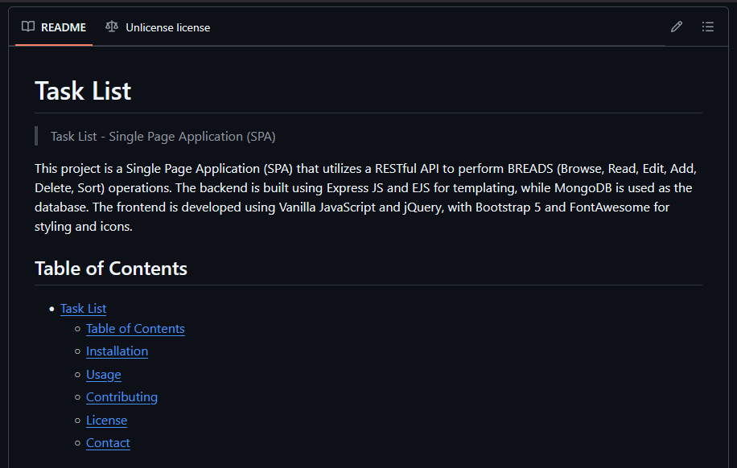Screen dimensions: 737x468
Task: Select the License link in the list
Action: point(106,421)
